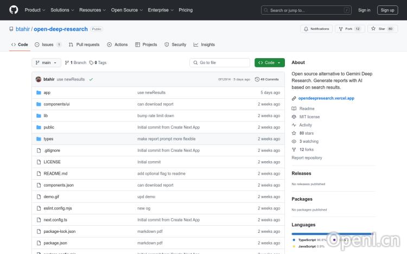Open the green Code dropdown
The image size is (407, 254).
tap(269, 63)
